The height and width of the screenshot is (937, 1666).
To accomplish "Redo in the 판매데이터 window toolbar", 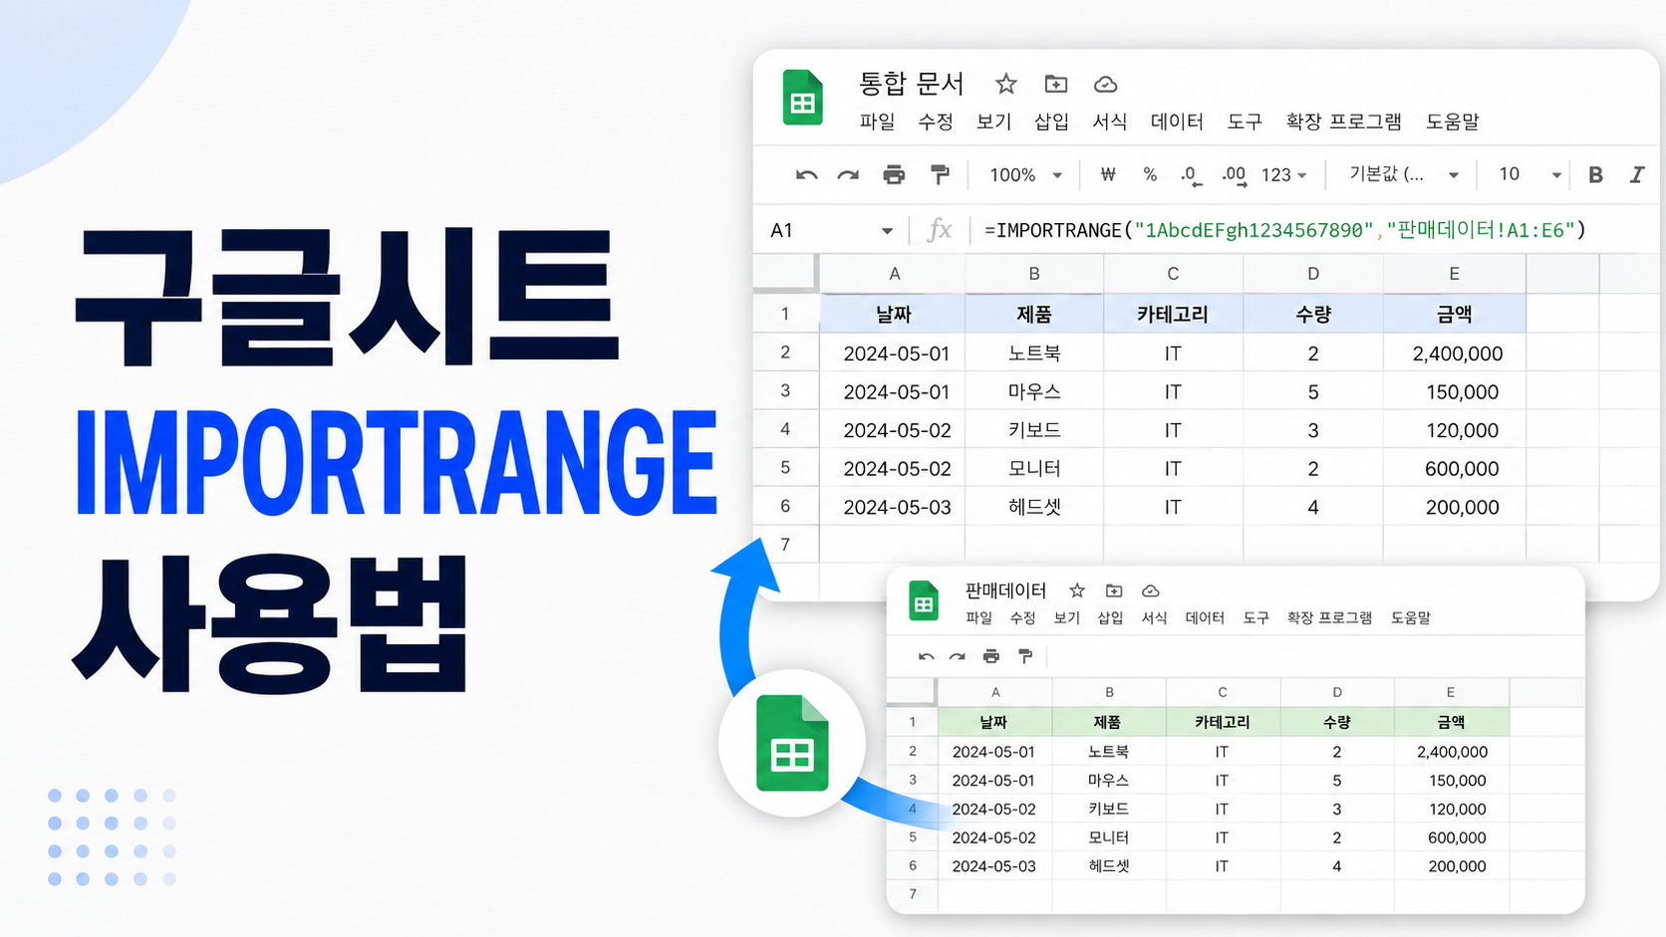I will tap(958, 656).
